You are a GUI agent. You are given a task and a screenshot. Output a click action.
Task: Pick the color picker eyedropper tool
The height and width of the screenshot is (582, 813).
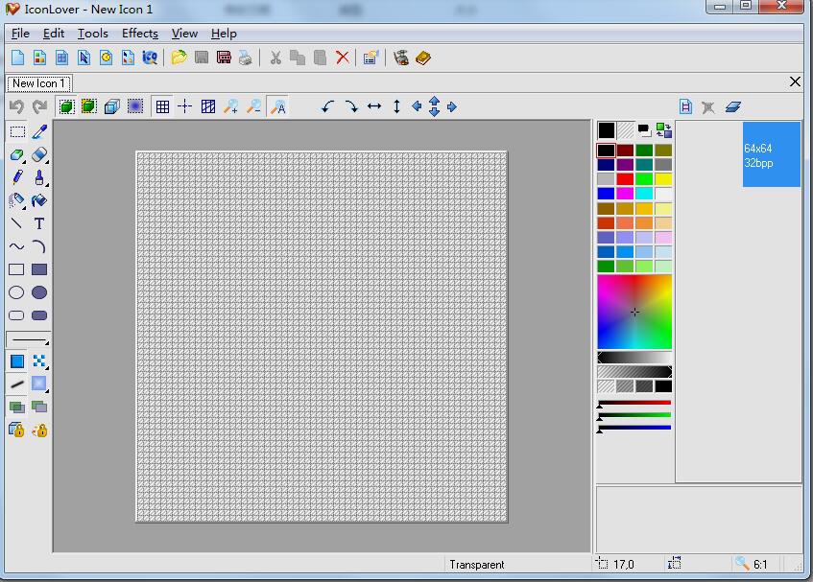coord(39,132)
